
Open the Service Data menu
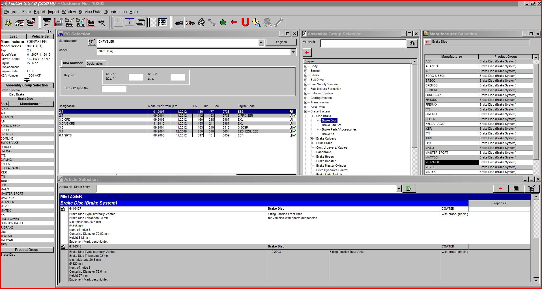(90, 12)
